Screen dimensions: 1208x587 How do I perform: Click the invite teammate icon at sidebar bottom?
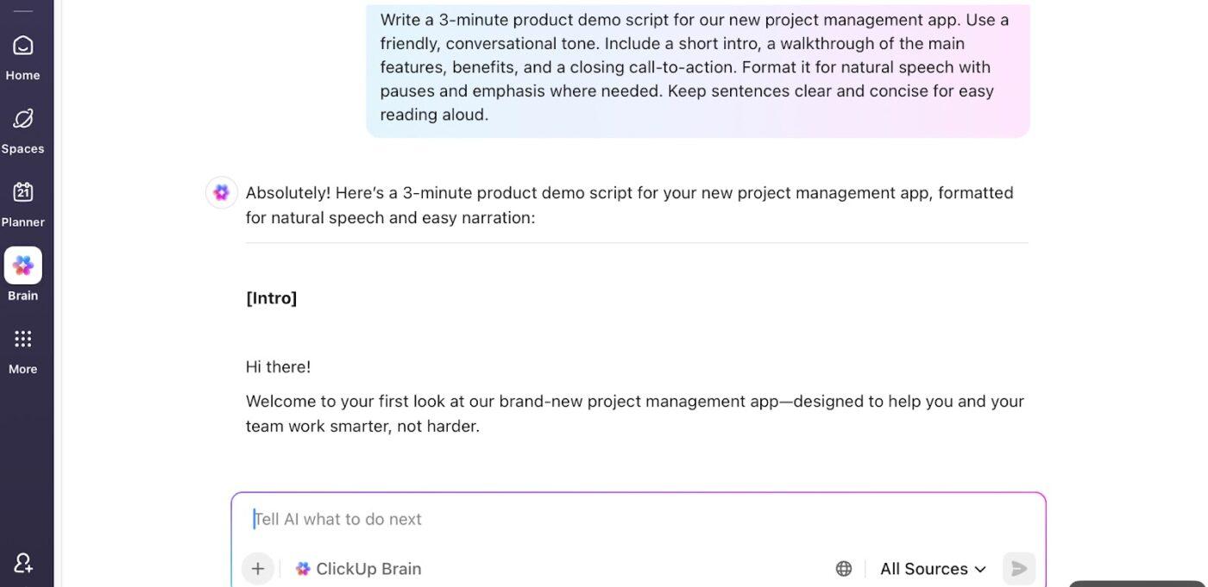click(x=22, y=562)
